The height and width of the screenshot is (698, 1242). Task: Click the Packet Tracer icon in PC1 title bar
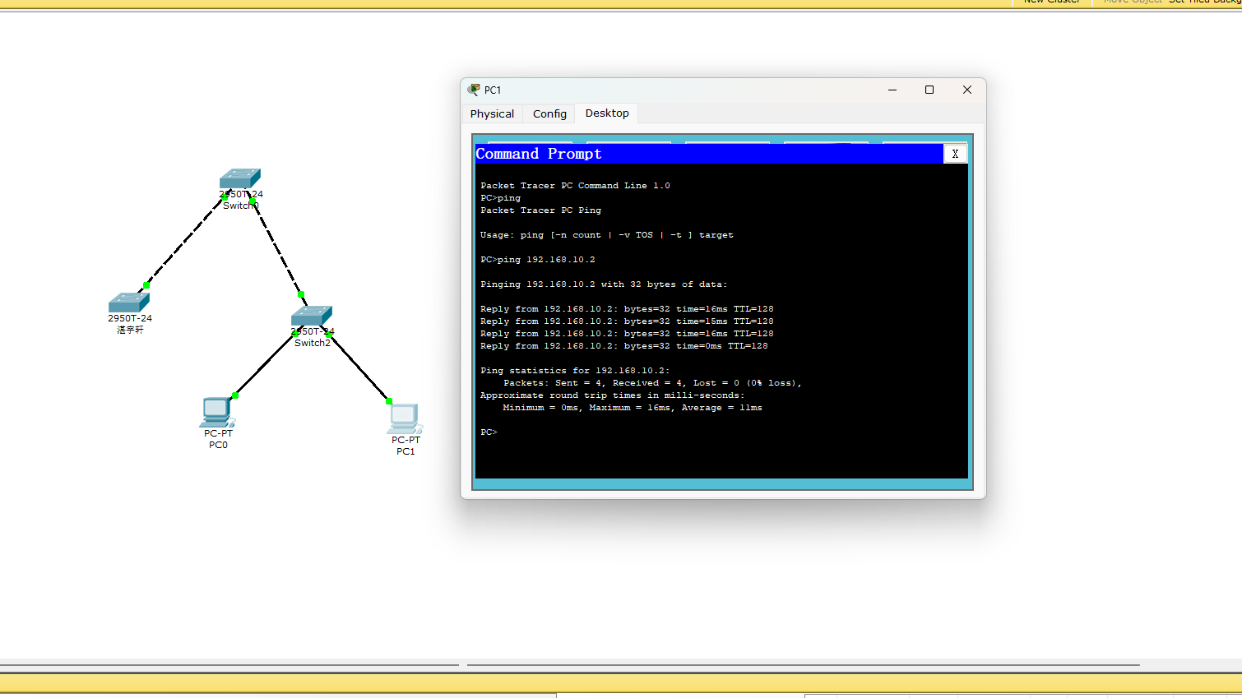[474, 90]
